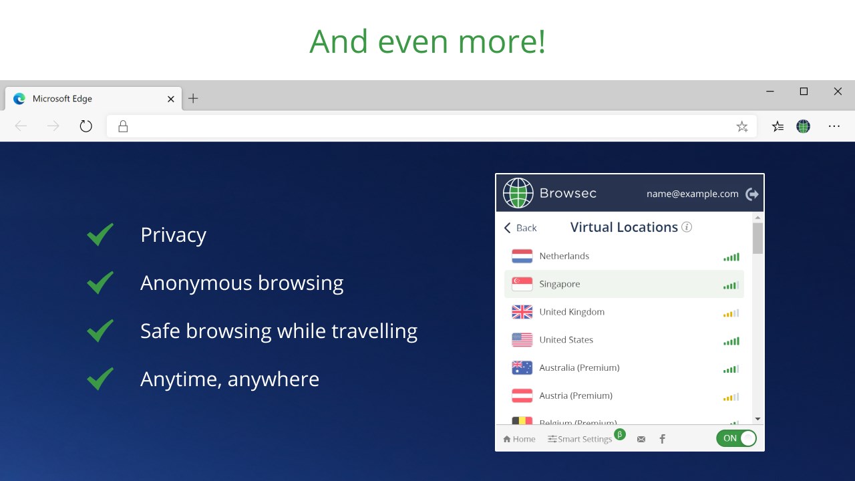
Task: Click the logout arrow icon next to email
Action: tap(752, 194)
